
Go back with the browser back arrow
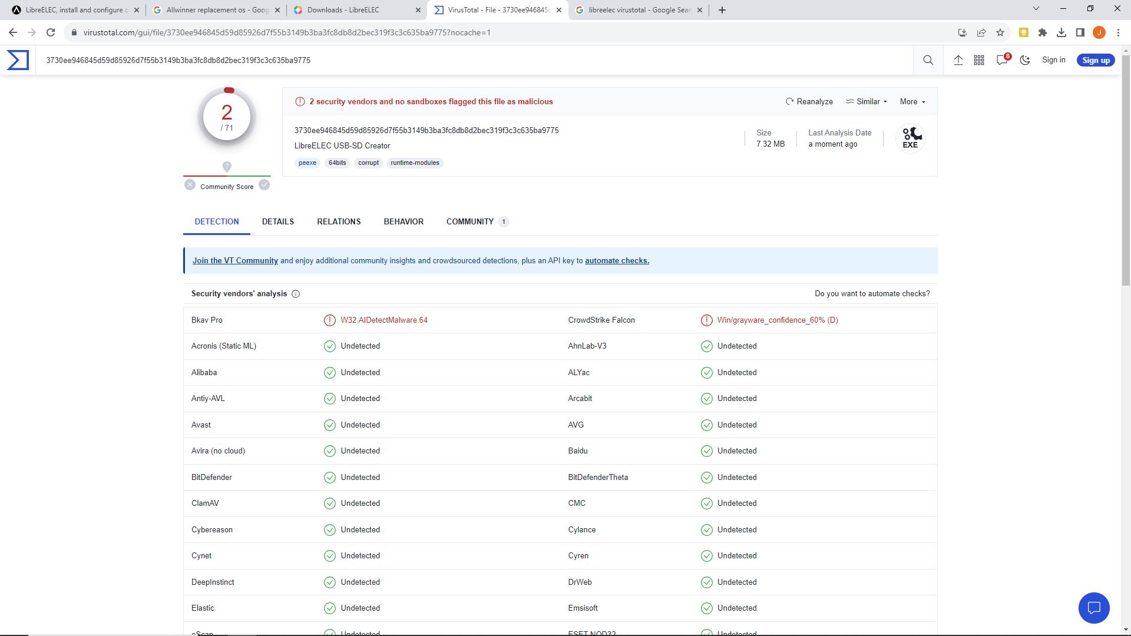13,32
